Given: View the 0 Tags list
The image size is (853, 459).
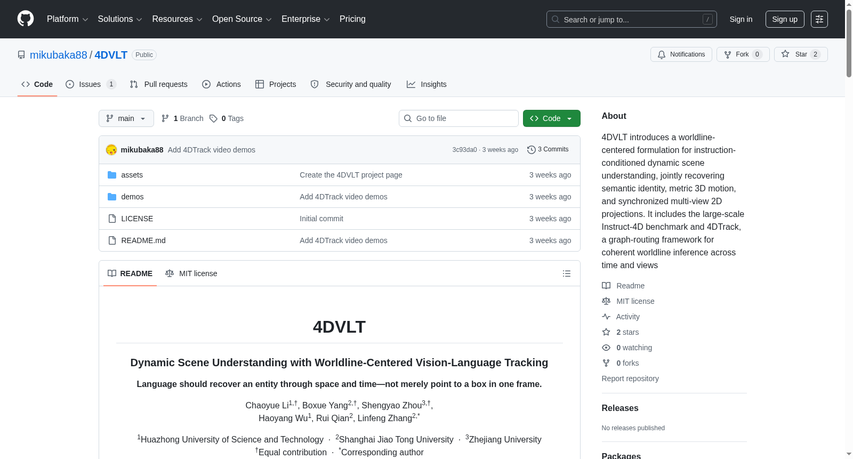Looking at the screenshot, I should pos(227,118).
